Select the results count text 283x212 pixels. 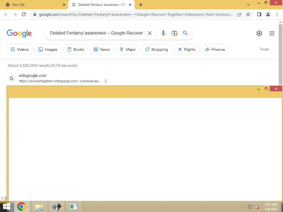[42, 65]
